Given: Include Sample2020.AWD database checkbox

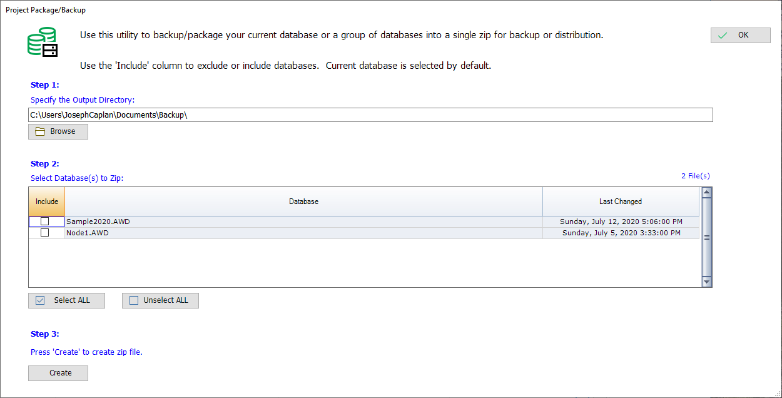Looking at the screenshot, I should tap(44, 222).
